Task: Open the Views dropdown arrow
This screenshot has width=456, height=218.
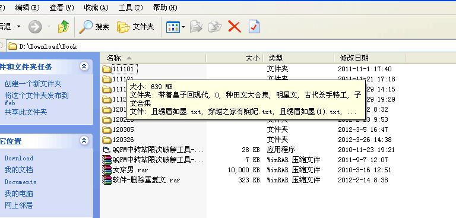Action: tap(183, 27)
